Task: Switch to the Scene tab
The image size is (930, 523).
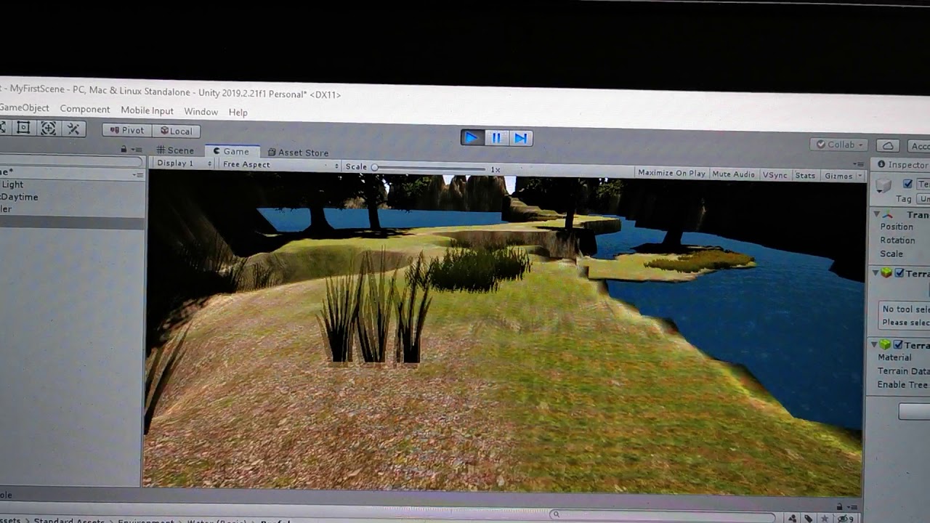Action: point(175,150)
